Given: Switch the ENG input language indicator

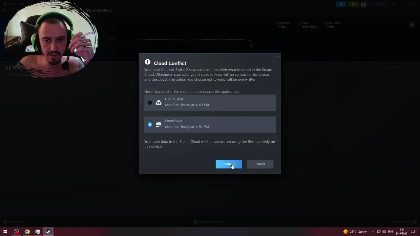Looking at the screenshot, I should click(x=390, y=232).
